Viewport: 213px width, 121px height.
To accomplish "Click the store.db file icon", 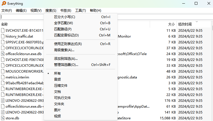I will pyautogui.click(x=3, y=118).
